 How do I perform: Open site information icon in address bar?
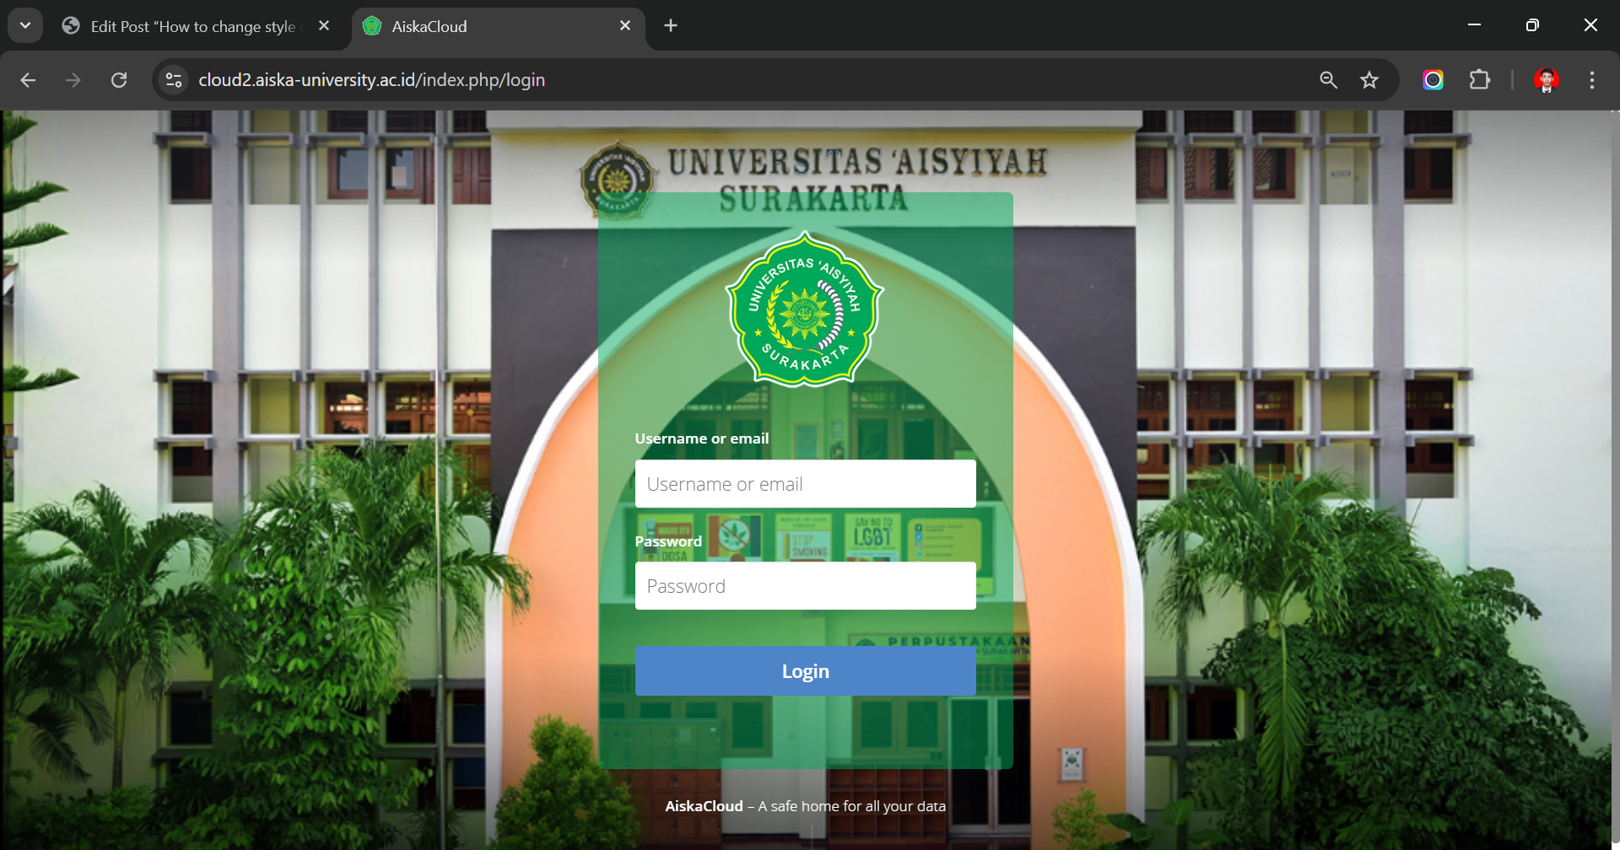174,80
